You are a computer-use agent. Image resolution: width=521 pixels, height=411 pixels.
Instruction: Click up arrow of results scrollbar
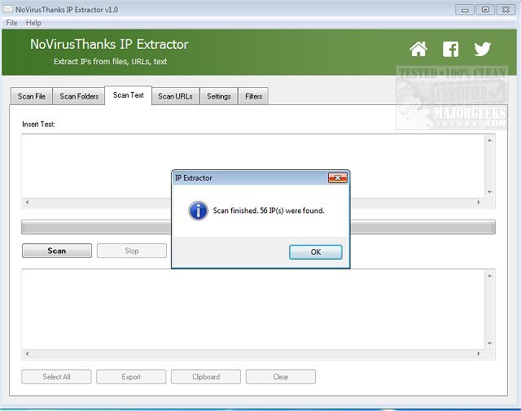489,276
